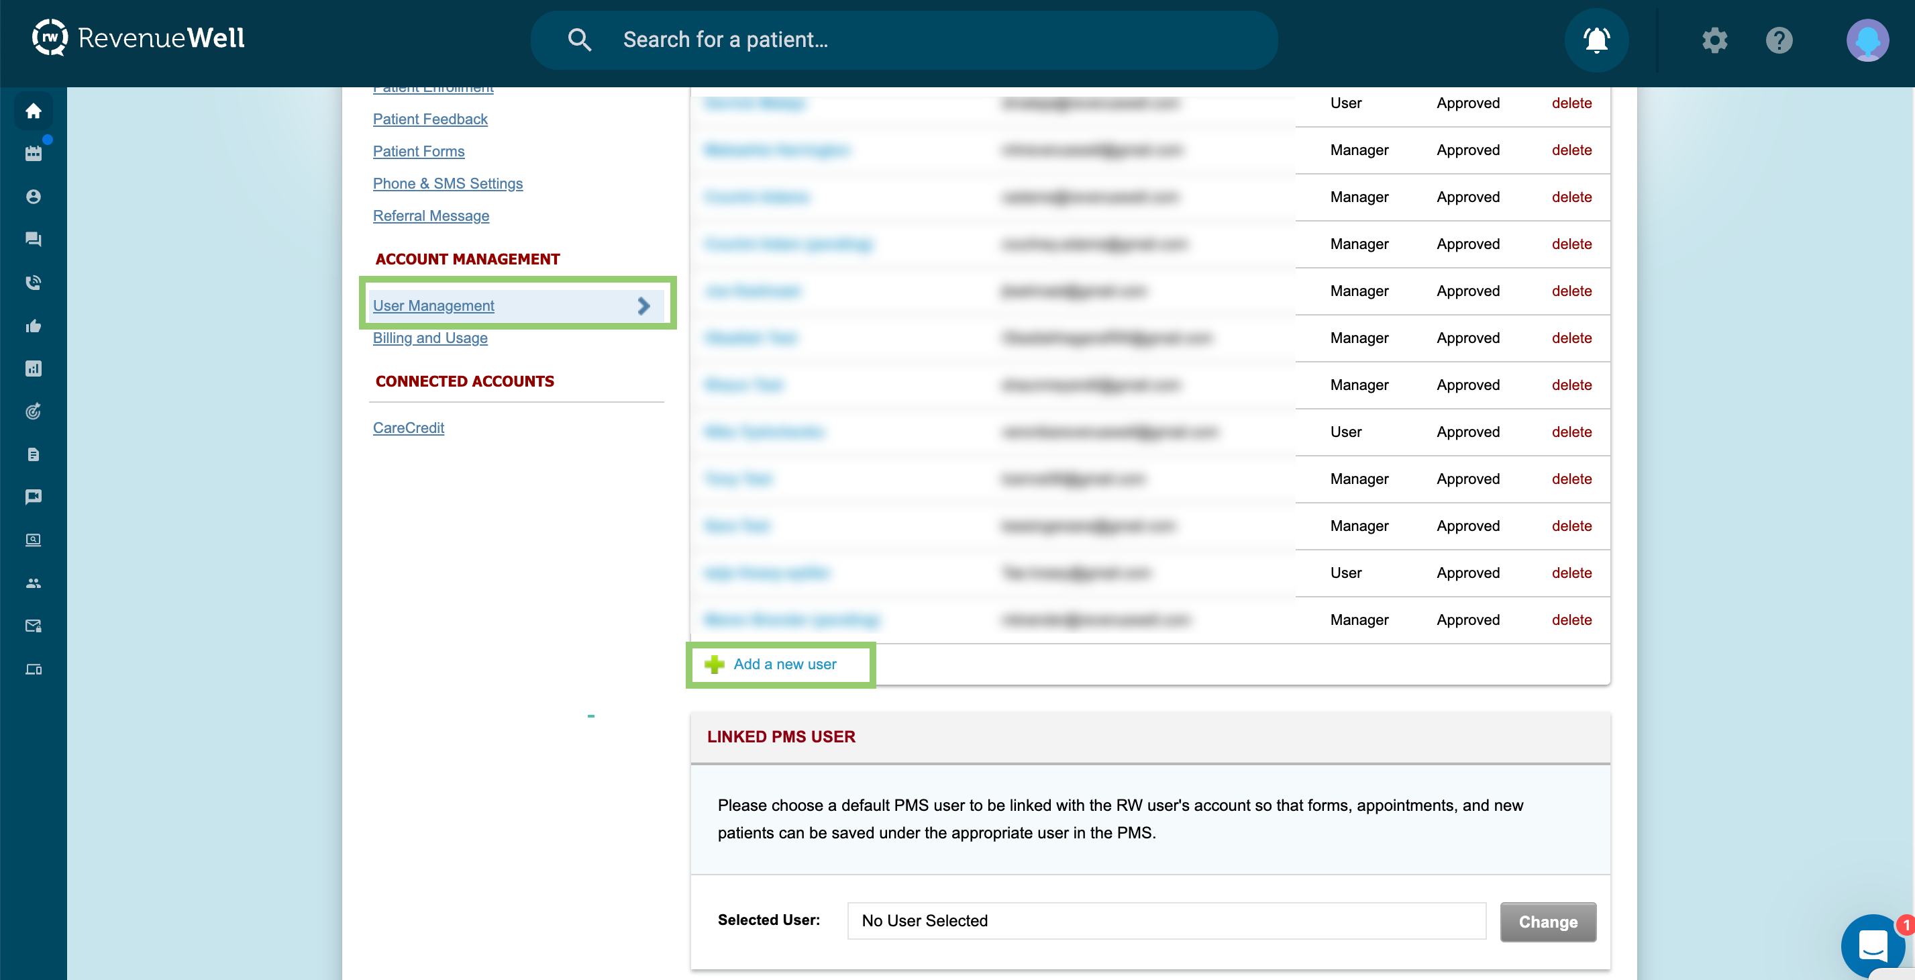Viewport: 1915px width, 980px height.
Task: Select User Management in the menu
Action: click(x=433, y=305)
